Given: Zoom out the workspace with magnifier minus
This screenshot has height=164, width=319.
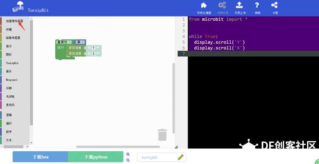Looking at the screenshot, I should tap(128, 160).
